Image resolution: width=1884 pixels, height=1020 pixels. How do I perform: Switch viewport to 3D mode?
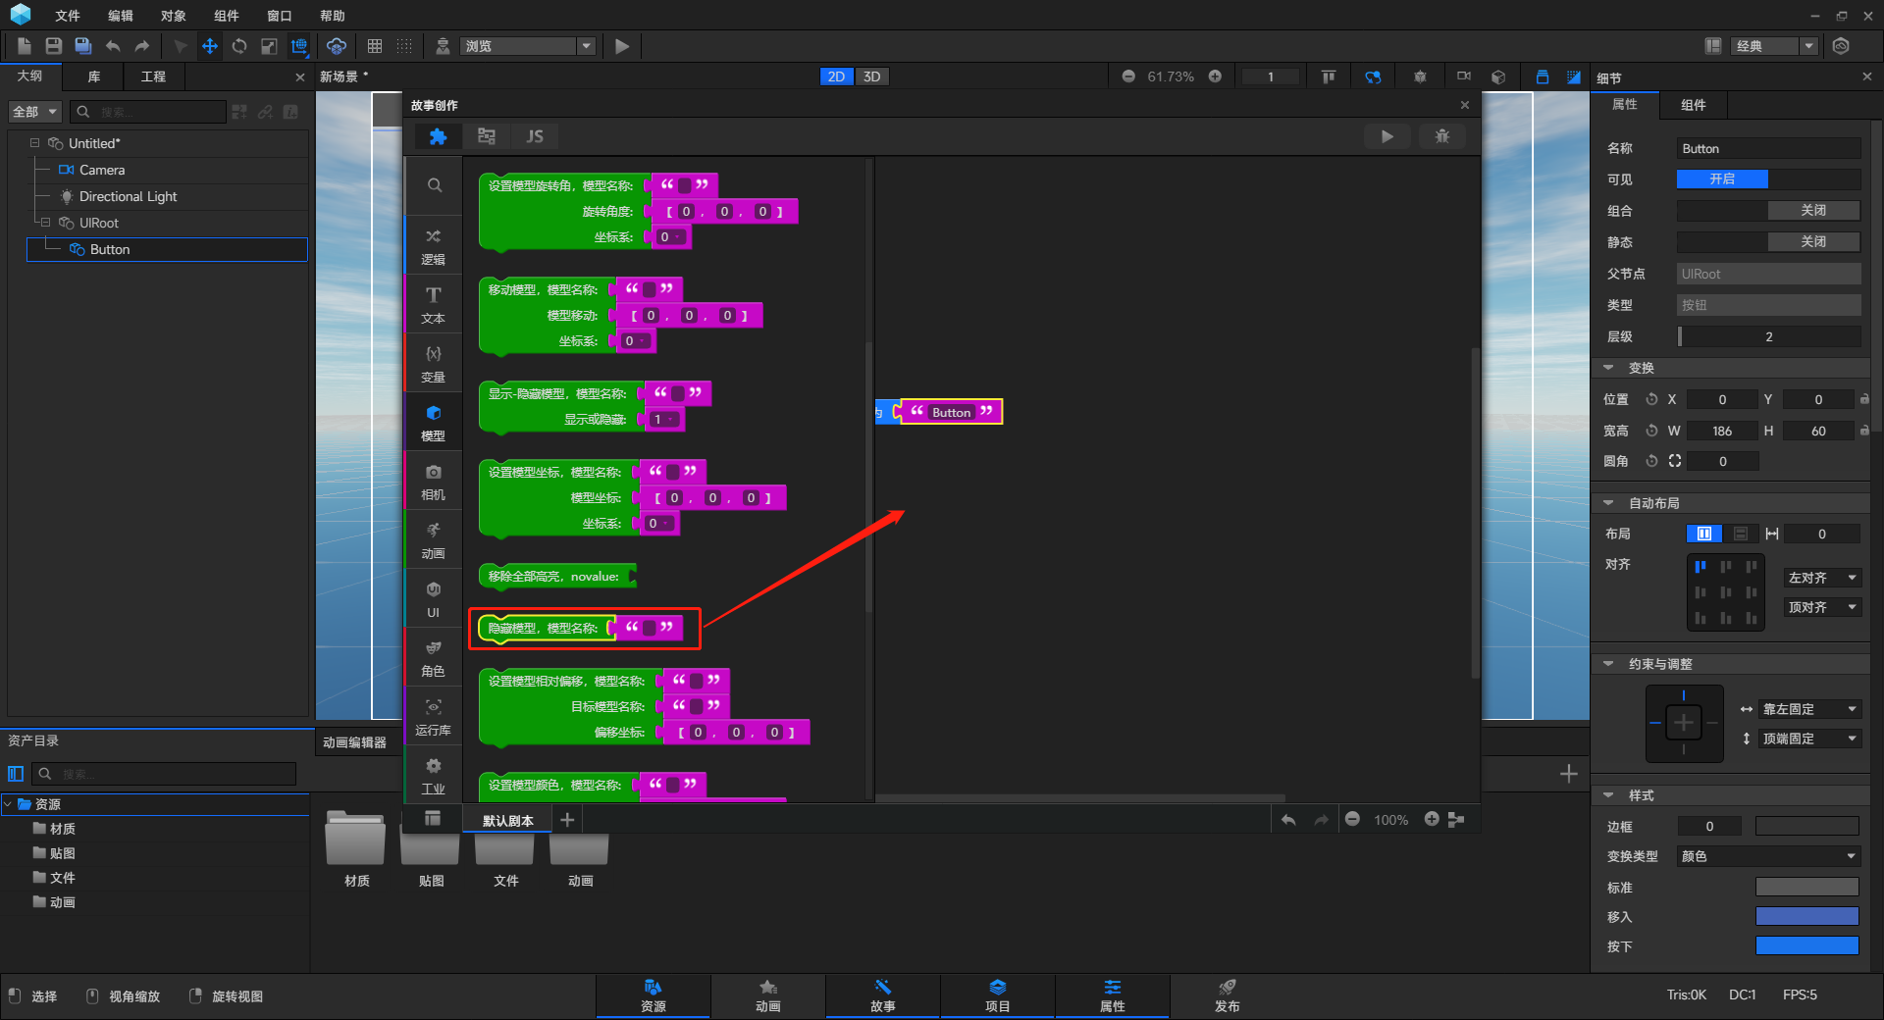871,76
